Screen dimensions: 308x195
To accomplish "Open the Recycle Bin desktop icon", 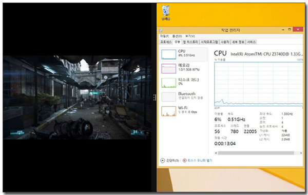I will click(x=166, y=13).
